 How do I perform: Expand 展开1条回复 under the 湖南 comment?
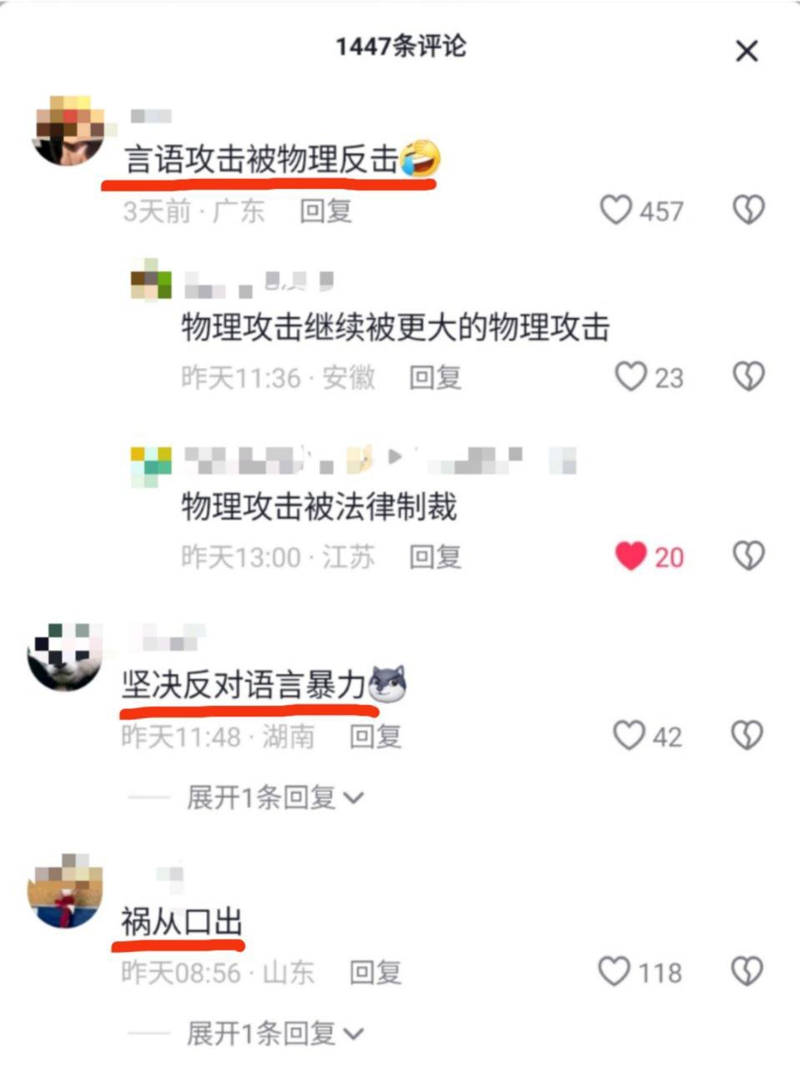coord(275,798)
